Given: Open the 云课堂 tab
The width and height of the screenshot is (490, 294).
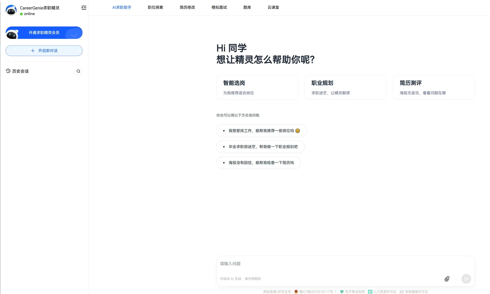Looking at the screenshot, I should [x=273, y=7].
